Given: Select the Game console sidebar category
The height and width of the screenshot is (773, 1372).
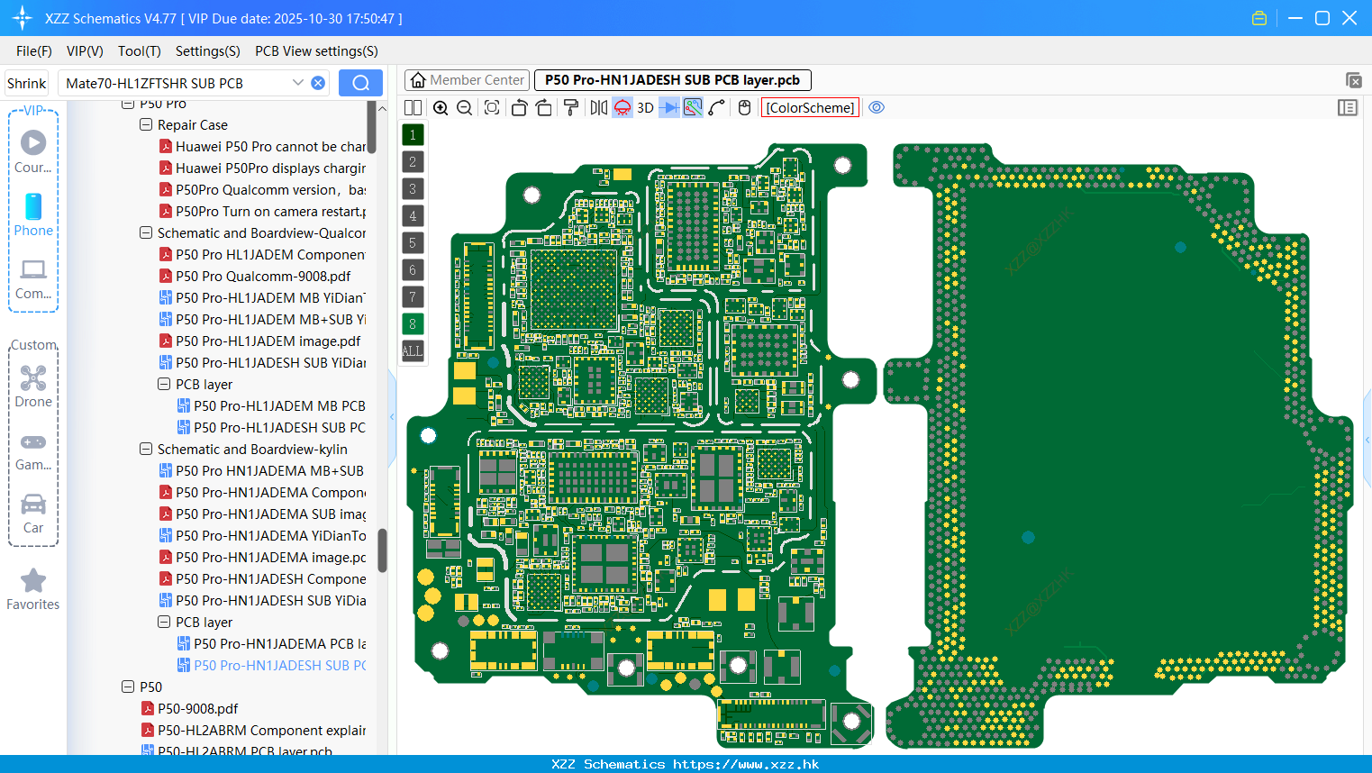Looking at the screenshot, I should click(x=33, y=450).
